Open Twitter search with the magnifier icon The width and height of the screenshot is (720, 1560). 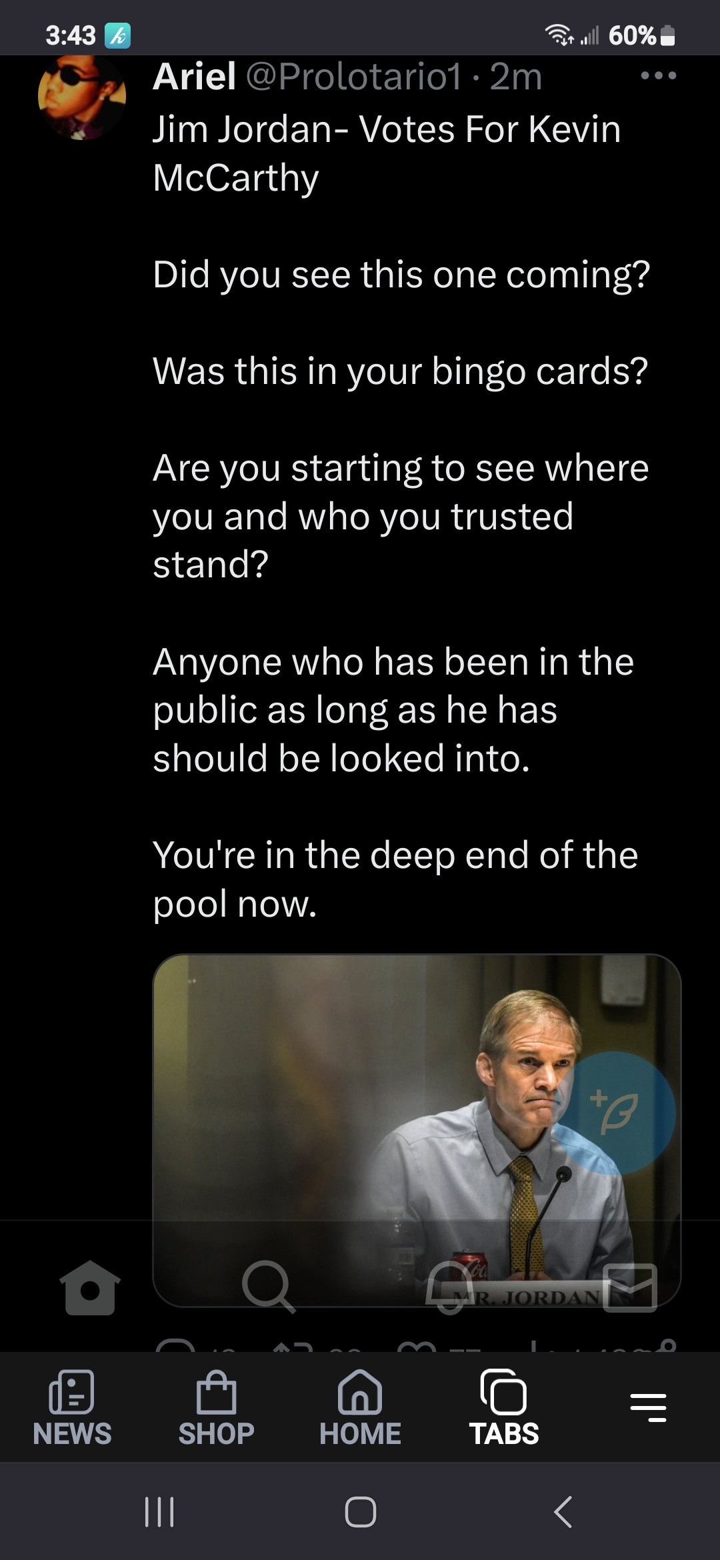268,1286
